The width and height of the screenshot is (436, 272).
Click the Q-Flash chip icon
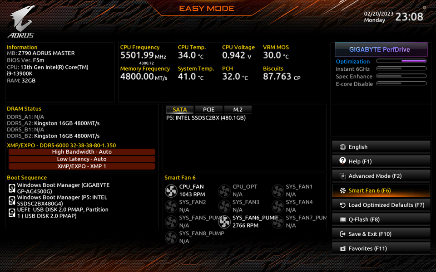click(342, 219)
